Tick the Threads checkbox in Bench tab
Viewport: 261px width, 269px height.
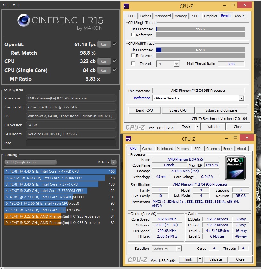pos(133,63)
